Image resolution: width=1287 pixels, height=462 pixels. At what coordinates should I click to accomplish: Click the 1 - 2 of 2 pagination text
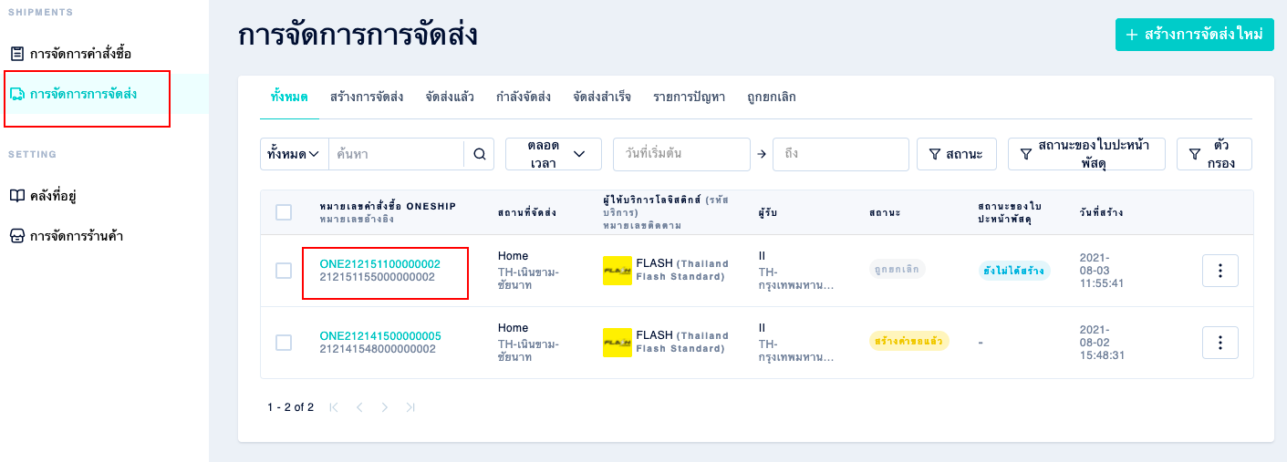291,407
